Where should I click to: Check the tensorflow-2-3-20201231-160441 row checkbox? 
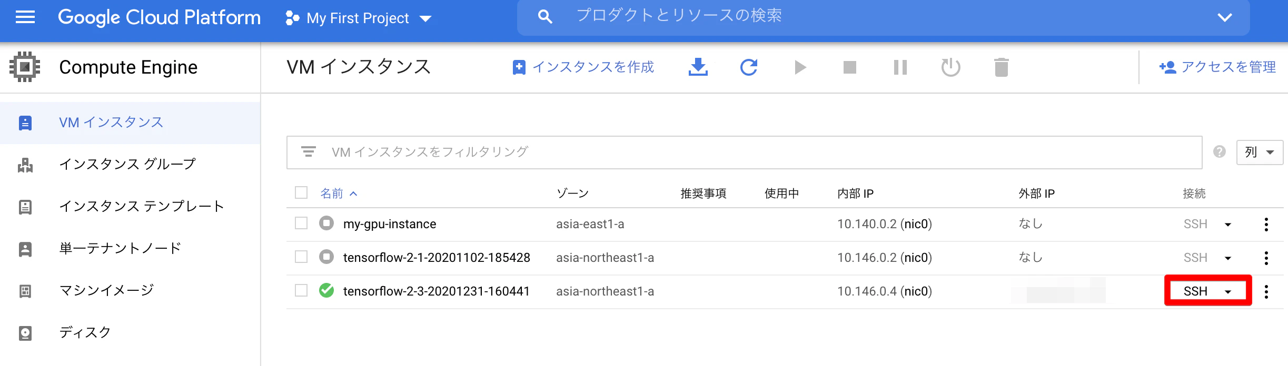click(x=301, y=290)
